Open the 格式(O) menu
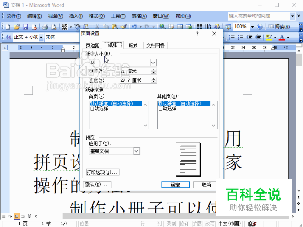This screenshot has width=303, height=227. click(x=97, y=16)
